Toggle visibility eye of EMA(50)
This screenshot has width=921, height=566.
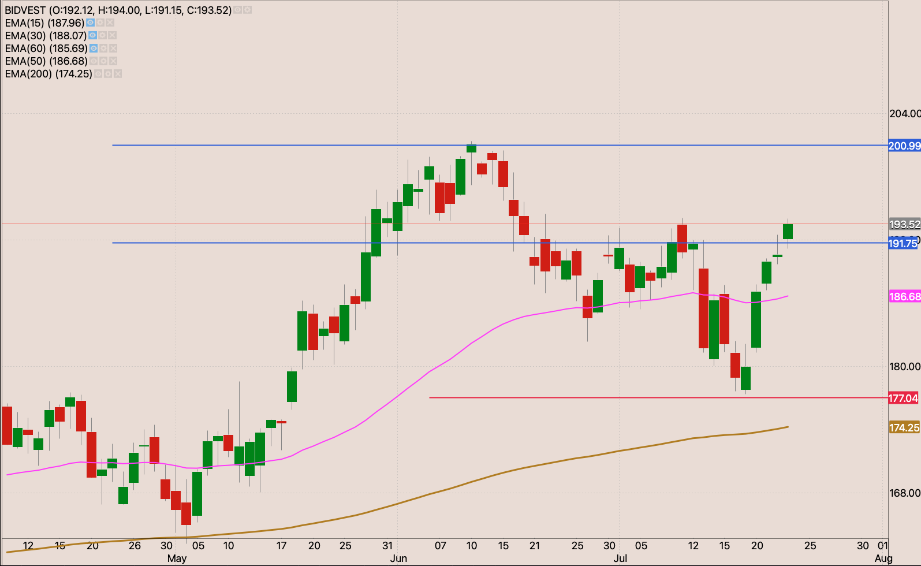click(94, 61)
